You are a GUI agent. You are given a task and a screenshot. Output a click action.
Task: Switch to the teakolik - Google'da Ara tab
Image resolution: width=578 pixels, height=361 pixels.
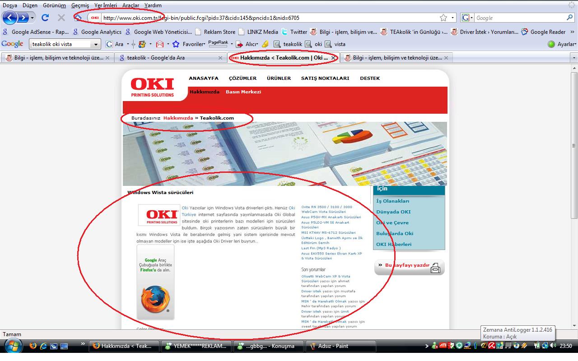(171, 58)
